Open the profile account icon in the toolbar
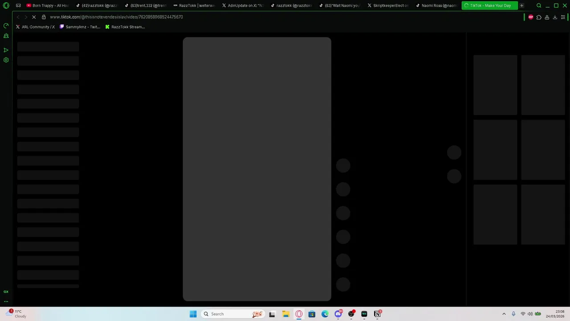 [x=547, y=17]
